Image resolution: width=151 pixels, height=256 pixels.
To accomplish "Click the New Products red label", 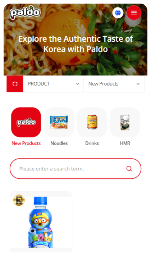I will 26,143.
